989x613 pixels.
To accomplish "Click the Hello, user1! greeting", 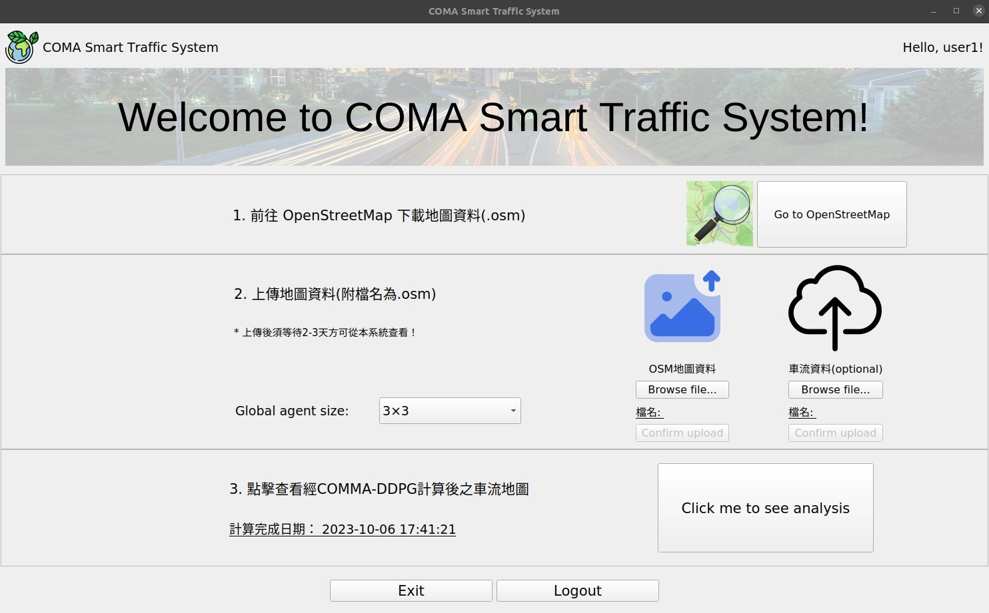I will pos(942,47).
